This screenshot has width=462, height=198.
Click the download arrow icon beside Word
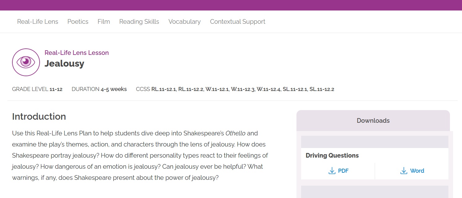pos(404,171)
